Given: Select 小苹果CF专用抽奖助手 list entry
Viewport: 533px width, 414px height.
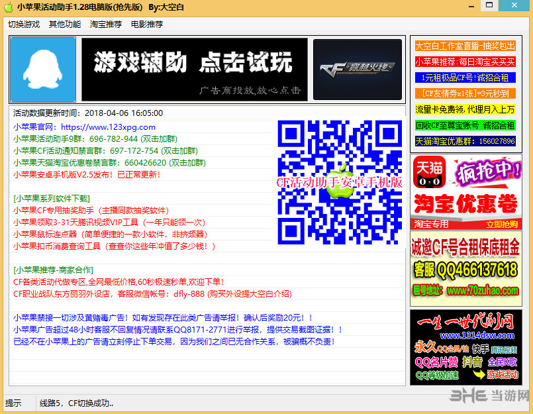Looking at the screenshot, I should [x=91, y=210].
